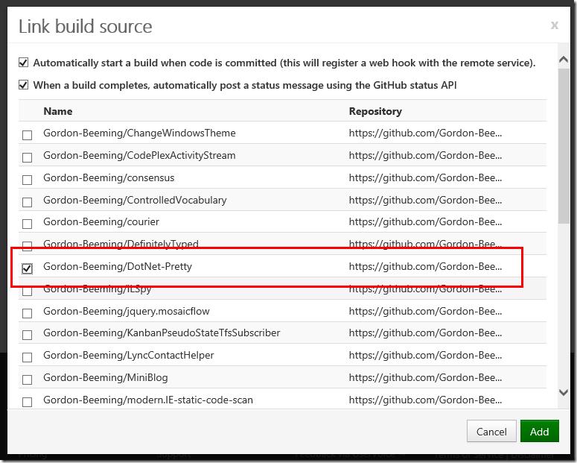Image resolution: width=577 pixels, height=463 pixels.
Task: Click the Name column header
Action: pos(58,111)
